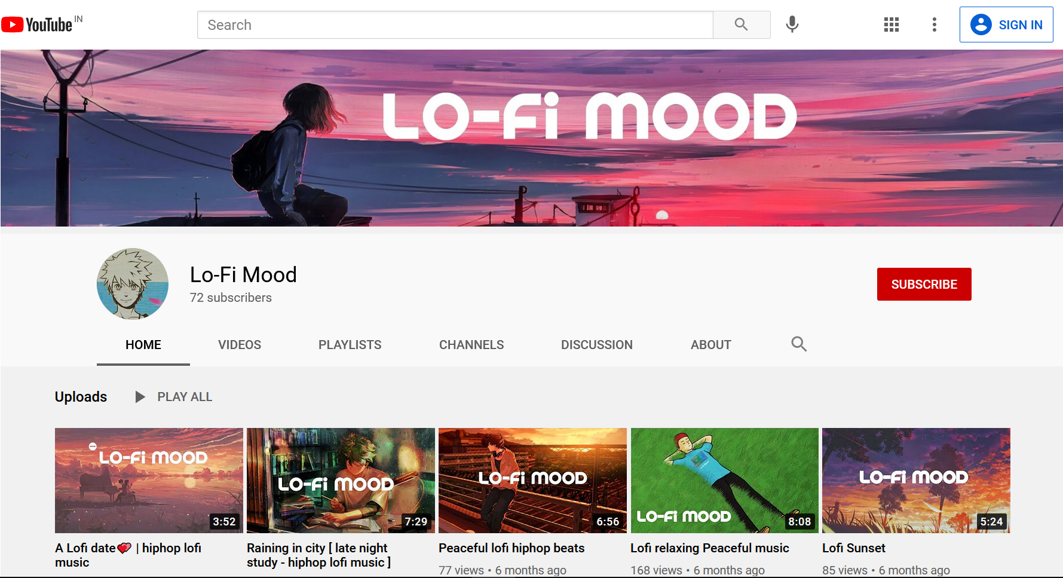
Task: Click the Uploads section heading
Action: (x=81, y=397)
